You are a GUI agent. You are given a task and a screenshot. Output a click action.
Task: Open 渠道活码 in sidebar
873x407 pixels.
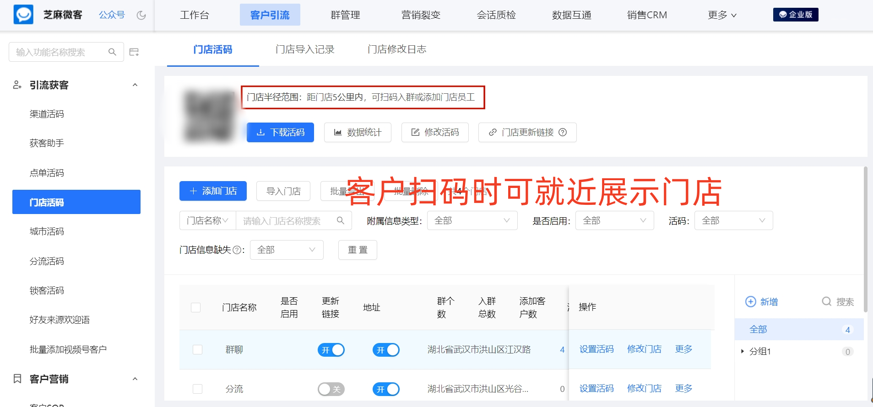click(x=47, y=114)
